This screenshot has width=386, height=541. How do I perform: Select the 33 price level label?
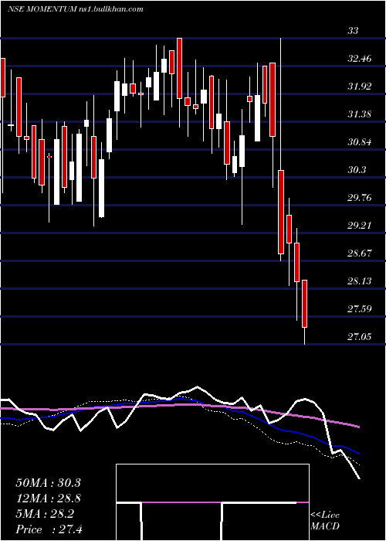pos(353,31)
